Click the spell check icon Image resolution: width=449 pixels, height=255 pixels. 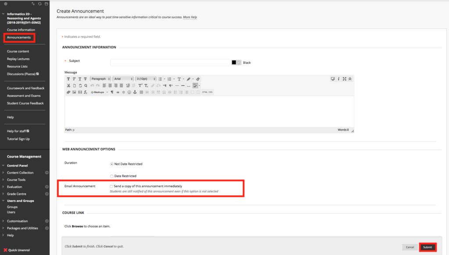[195, 85]
